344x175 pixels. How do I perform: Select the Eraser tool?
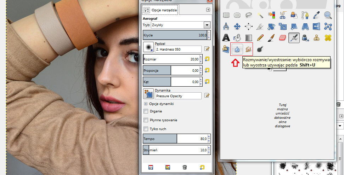pyautogui.click(x=283, y=38)
